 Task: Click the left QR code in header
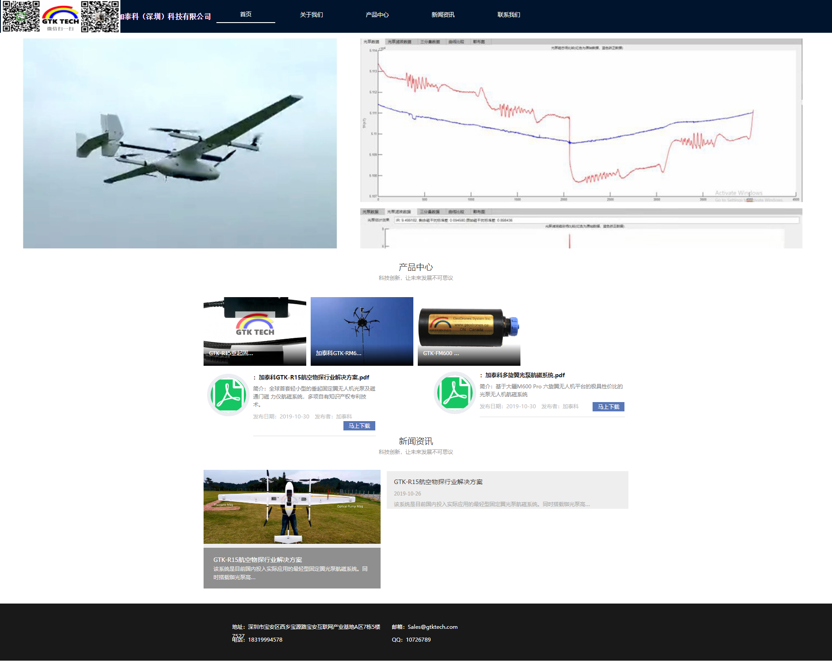[21, 16]
